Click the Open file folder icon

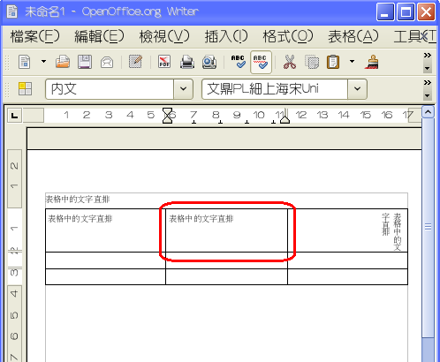click(x=63, y=62)
